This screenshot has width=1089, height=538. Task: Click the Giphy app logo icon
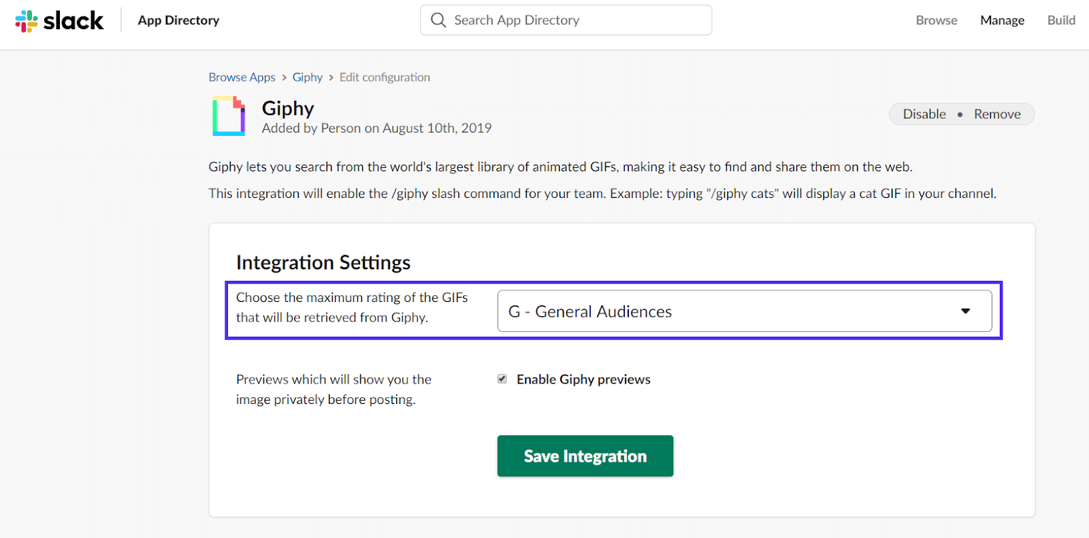click(x=229, y=116)
